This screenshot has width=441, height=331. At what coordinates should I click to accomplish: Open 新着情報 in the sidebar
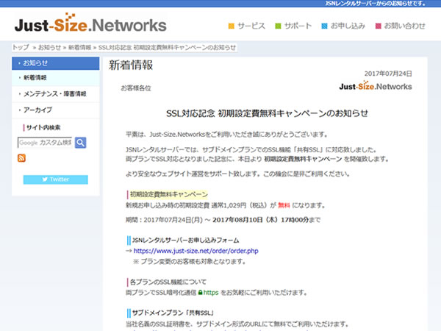point(55,78)
